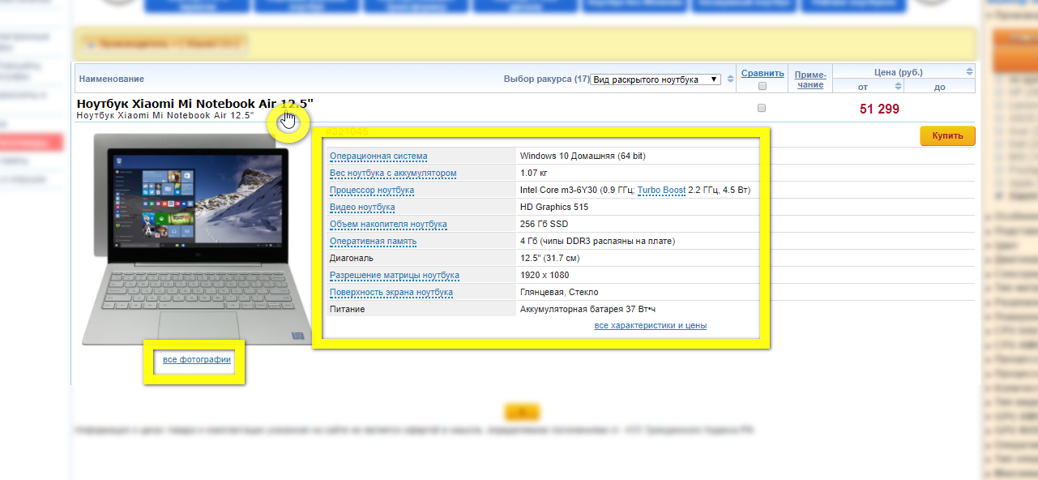Click the 'Выбор ракурса (17)' label
1038x480 pixels.
pyautogui.click(x=547, y=79)
